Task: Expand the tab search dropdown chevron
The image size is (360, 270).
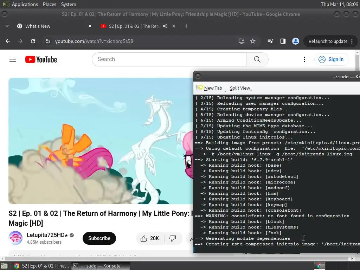Action: point(7,26)
